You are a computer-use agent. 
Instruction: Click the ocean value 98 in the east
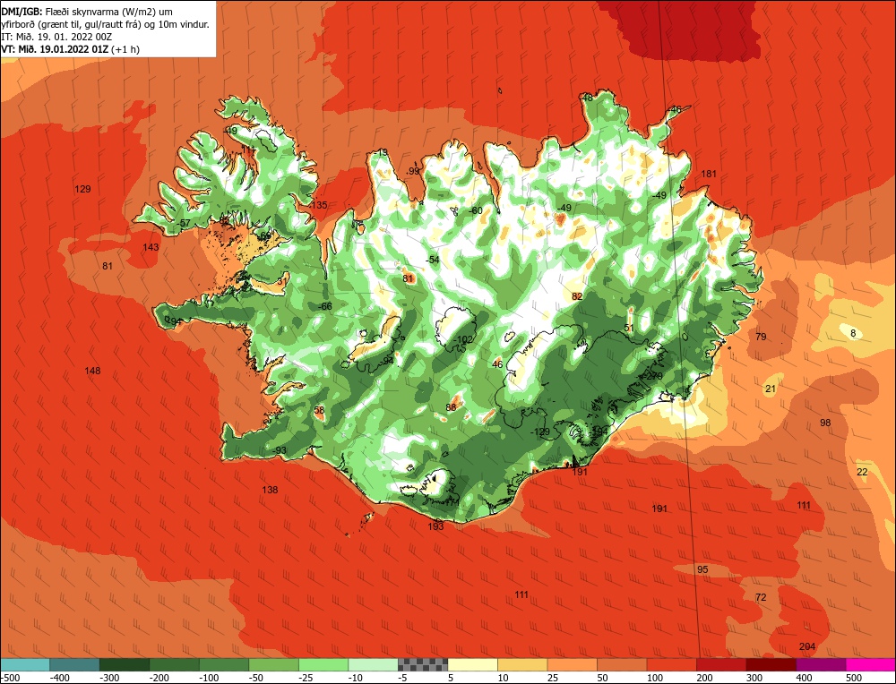click(x=825, y=423)
